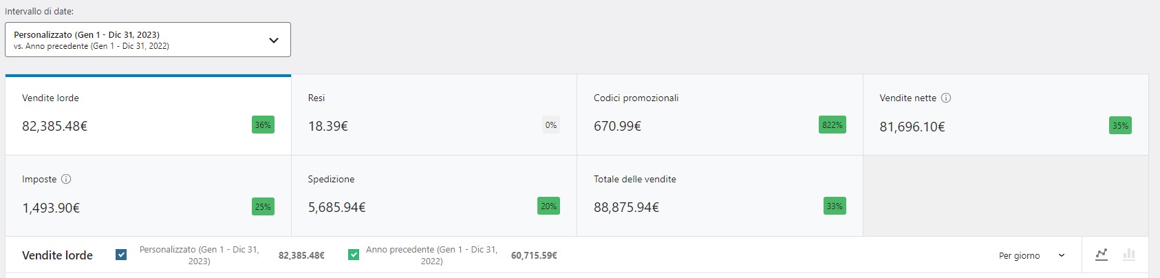Switch to line chart view
This screenshot has width=1160, height=278.
point(1102,255)
